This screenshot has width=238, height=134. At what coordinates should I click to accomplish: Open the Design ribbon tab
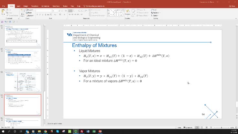click(x=26, y=6)
